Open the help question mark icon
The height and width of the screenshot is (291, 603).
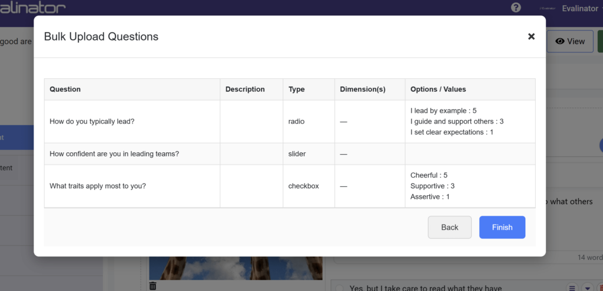coord(516,8)
